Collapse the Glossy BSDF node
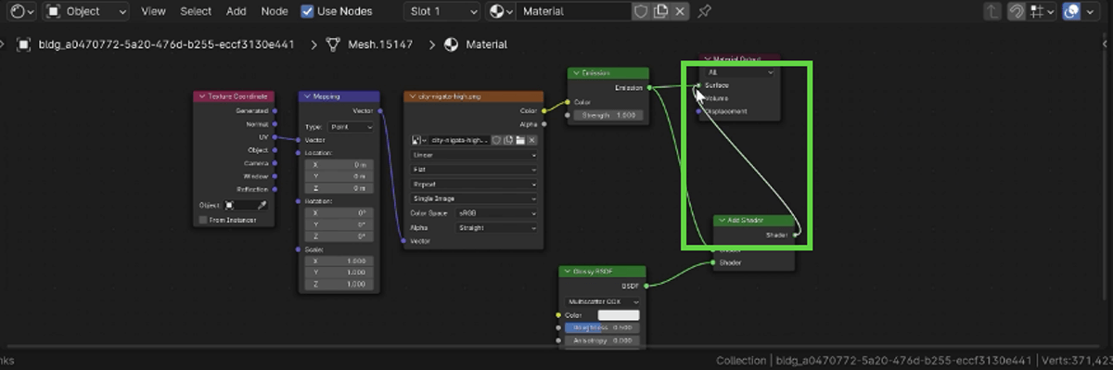The image size is (1113, 370). 568,272
